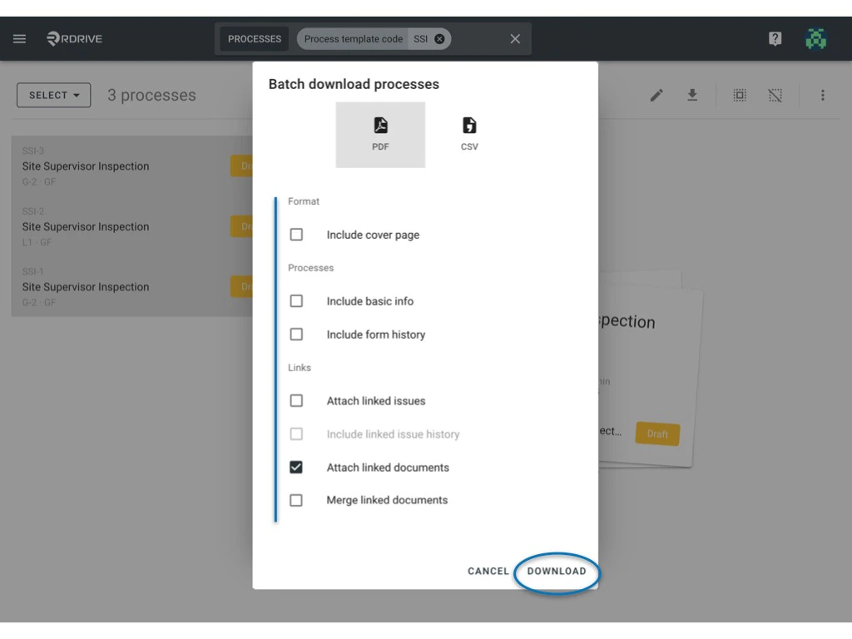Open the SELECT dropdown

click(53, 95)
